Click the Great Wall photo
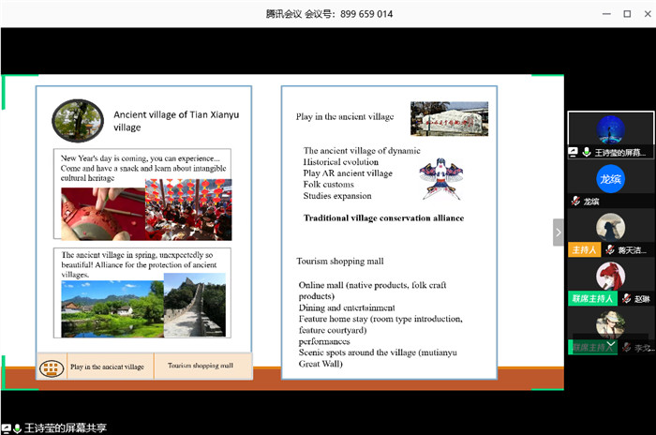This screenshot has height=435, width=656. pyautogui.click(x=195, y=305)
